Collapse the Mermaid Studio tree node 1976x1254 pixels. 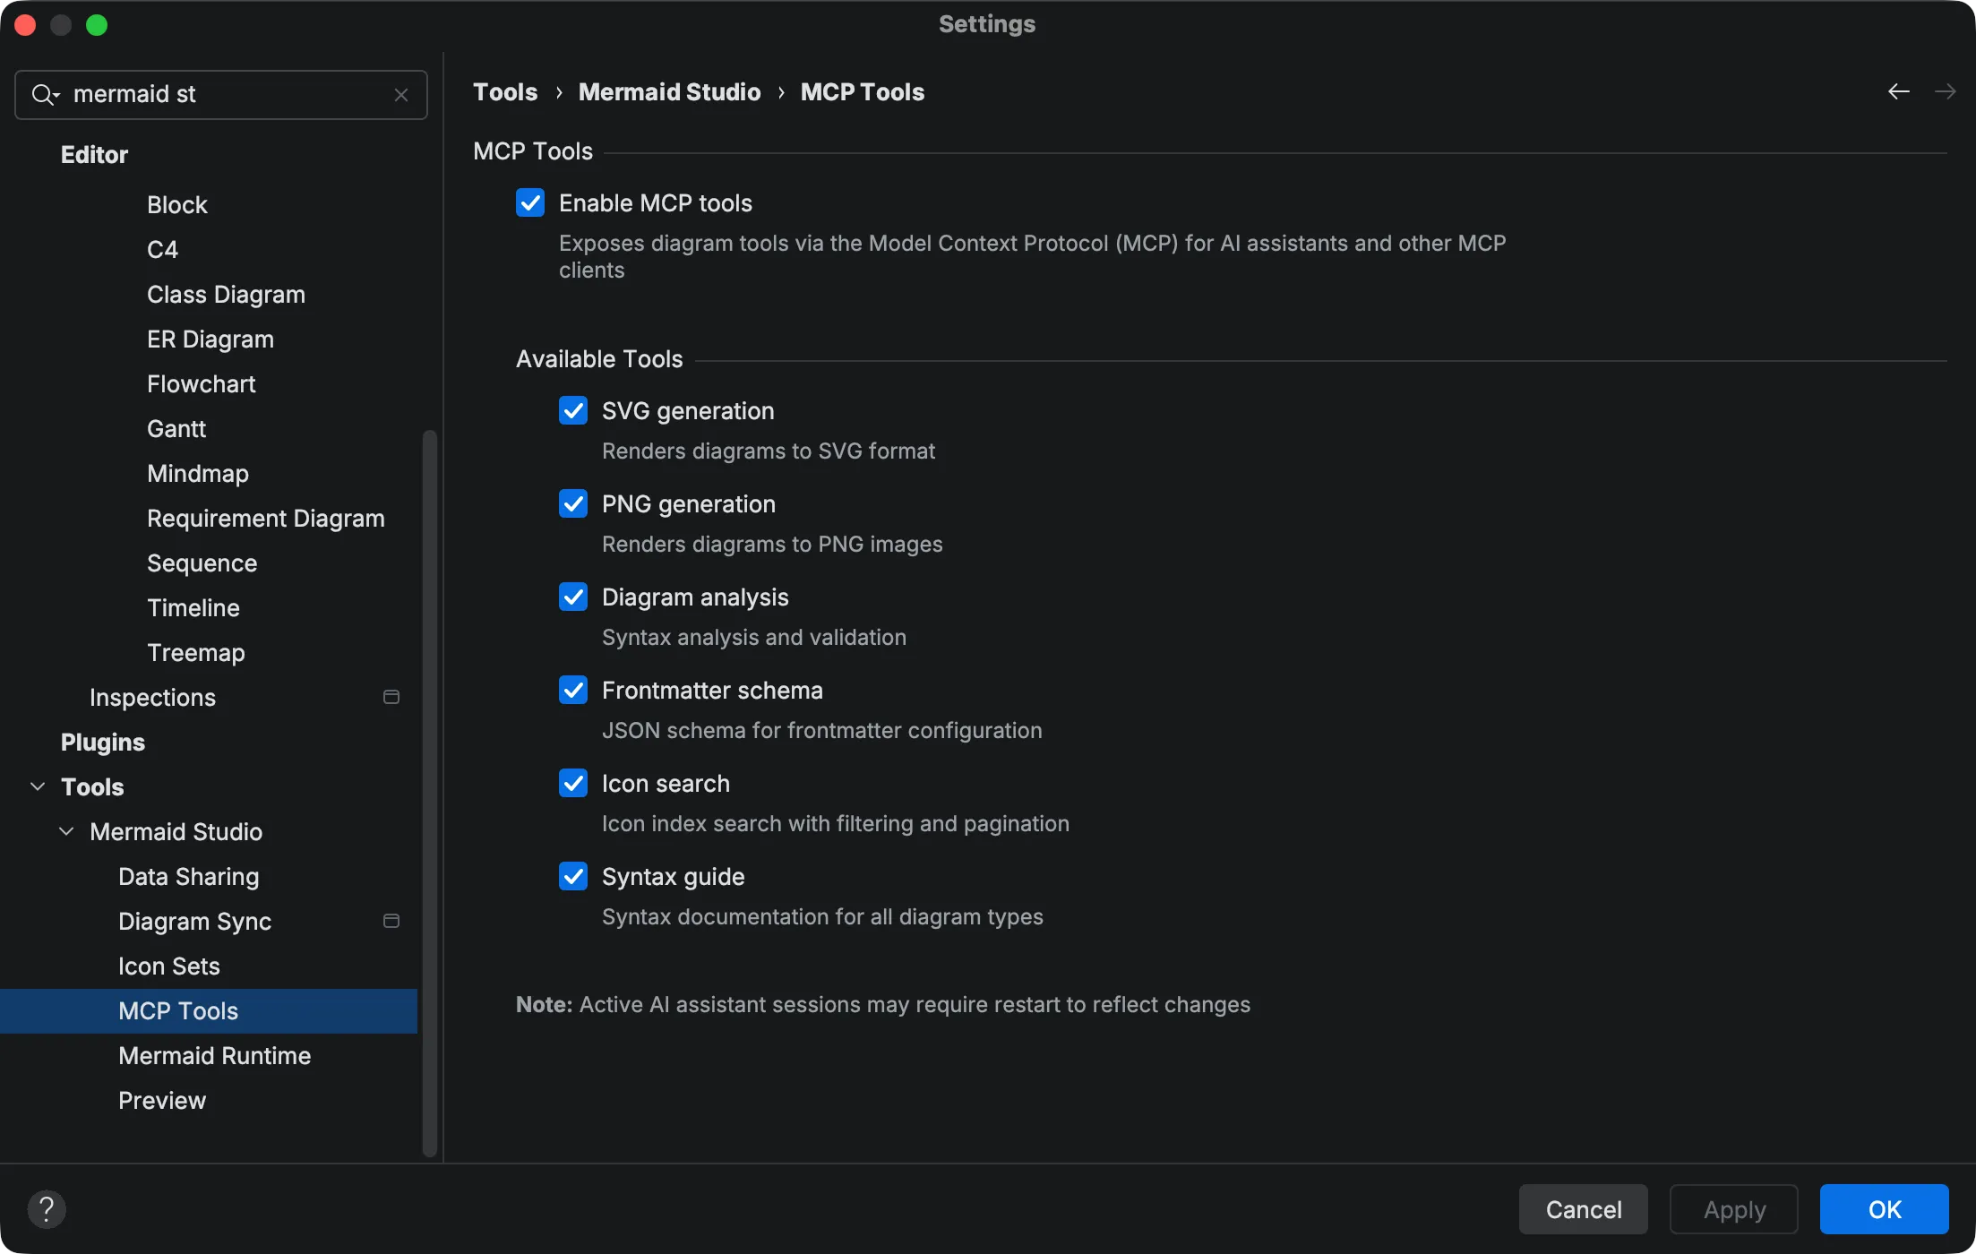65,831
